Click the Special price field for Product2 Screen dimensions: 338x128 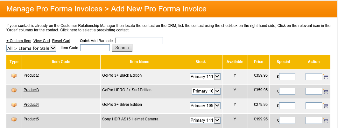[x=287, y=77]
